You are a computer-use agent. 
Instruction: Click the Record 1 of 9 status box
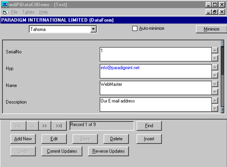(x=102, y=126)
